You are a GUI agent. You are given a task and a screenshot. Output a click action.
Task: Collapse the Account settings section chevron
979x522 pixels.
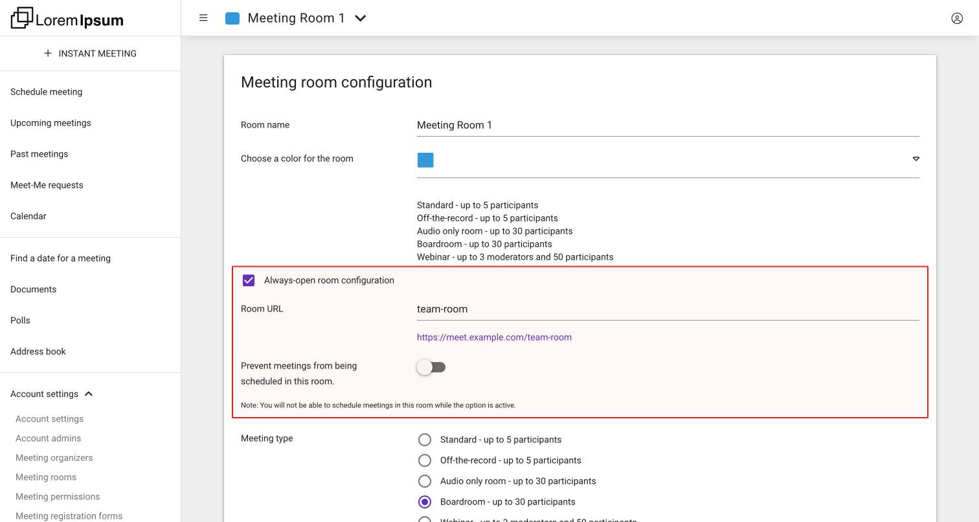(x=89, y=394)
